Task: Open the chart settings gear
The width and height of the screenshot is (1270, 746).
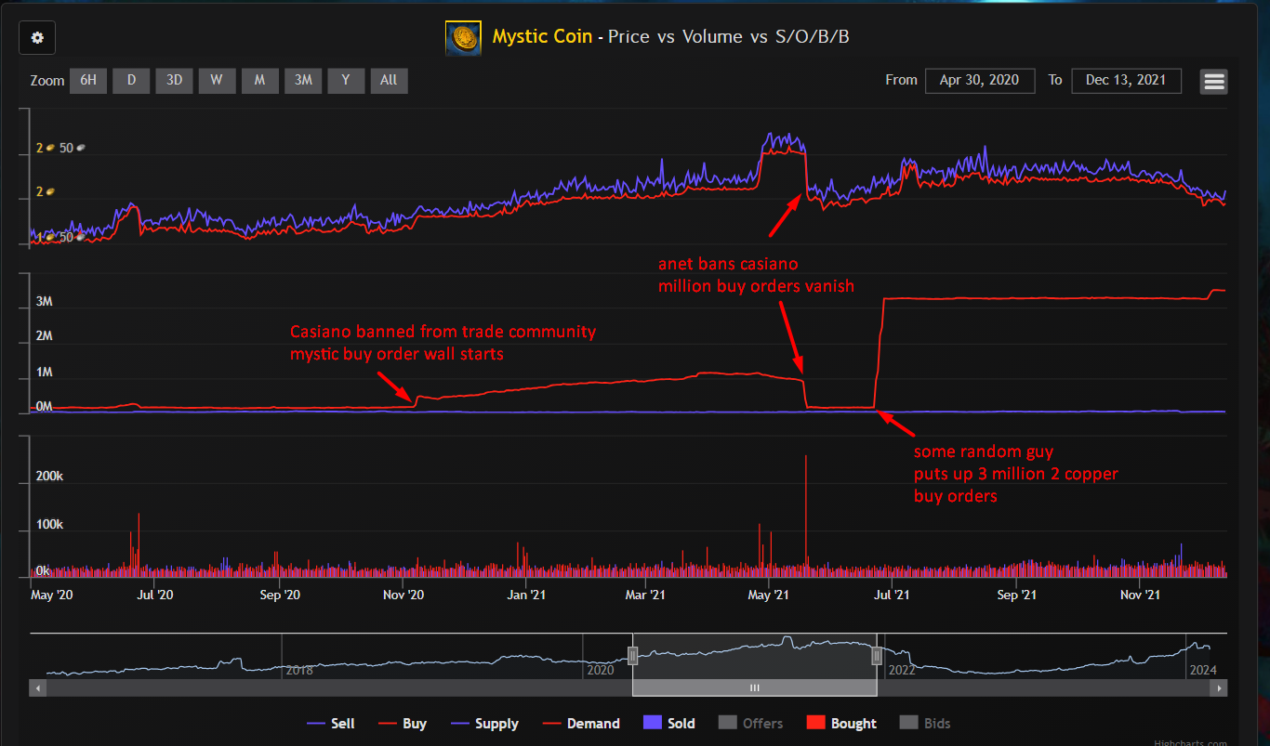Action: pyautogui.click(x=37, y=38)
